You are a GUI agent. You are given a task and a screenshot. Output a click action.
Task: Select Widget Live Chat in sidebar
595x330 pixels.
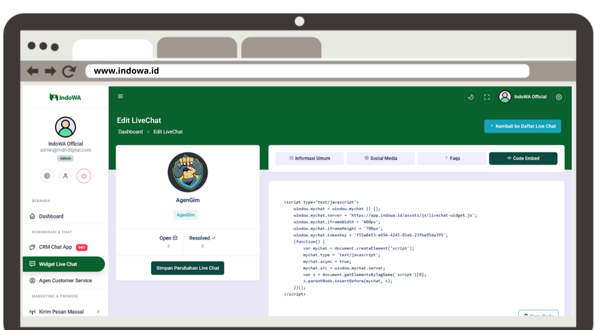click(63, 264)
